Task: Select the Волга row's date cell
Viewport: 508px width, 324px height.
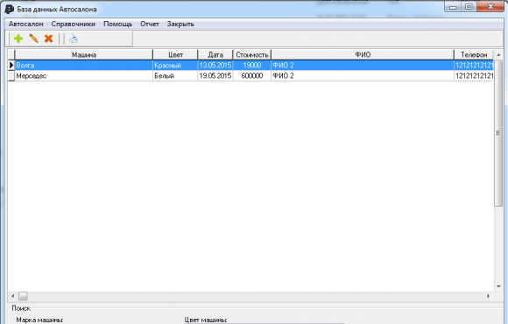Action: pyautogui.click(x=215, y=65)
